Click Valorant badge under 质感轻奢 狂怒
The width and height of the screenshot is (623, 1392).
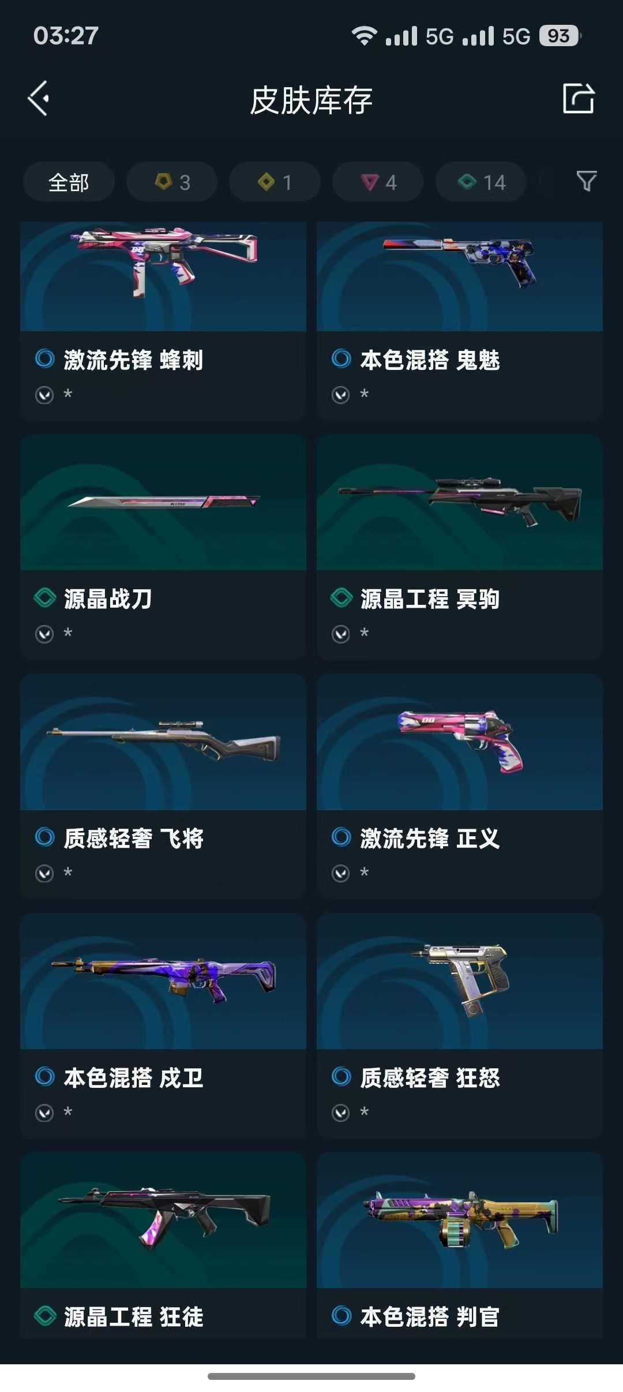pyautogui.click(x=341, y=1113)
